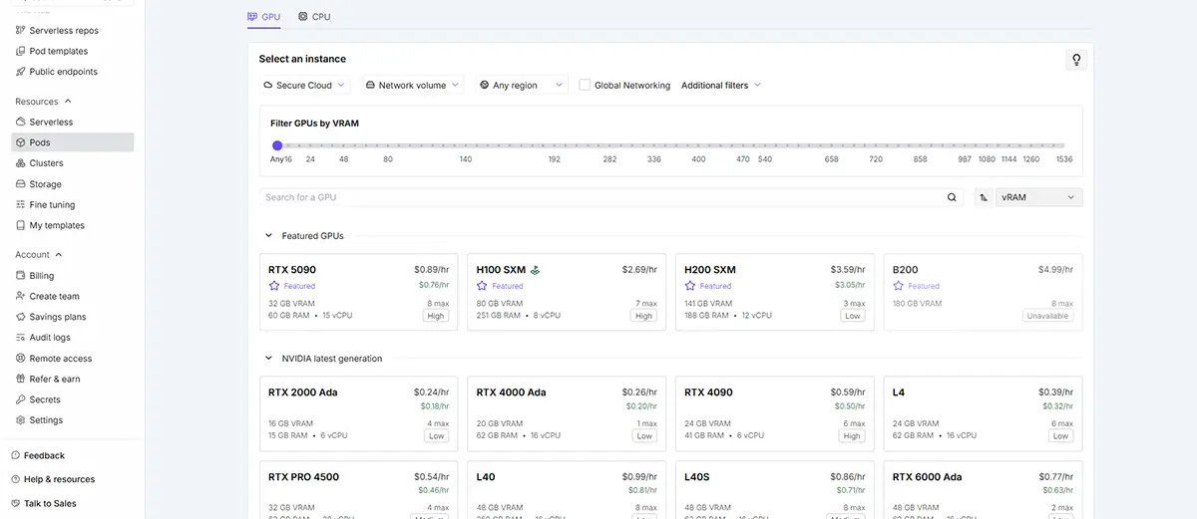Open the Billing page
This screenshot has width=1197, height=519.
(42, 276)
